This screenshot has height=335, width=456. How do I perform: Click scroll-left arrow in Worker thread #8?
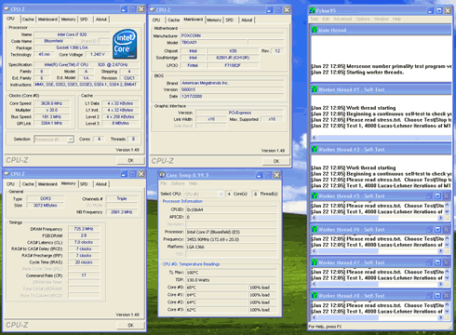[314, 317]
